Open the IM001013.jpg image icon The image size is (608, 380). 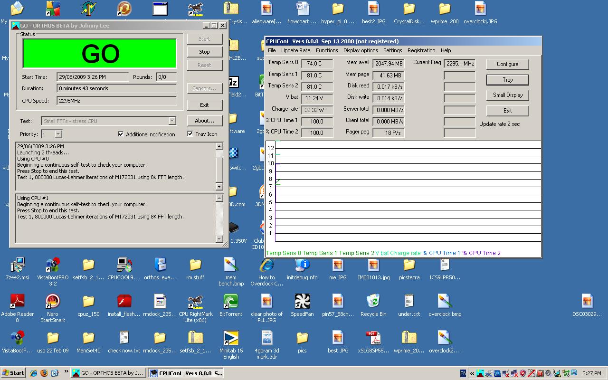click(x=373, y=265)
